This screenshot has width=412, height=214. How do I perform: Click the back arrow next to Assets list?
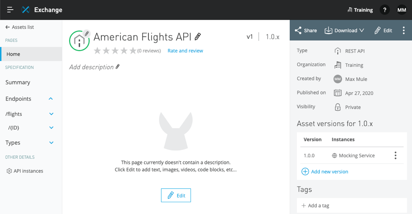(x=8, y=27)
